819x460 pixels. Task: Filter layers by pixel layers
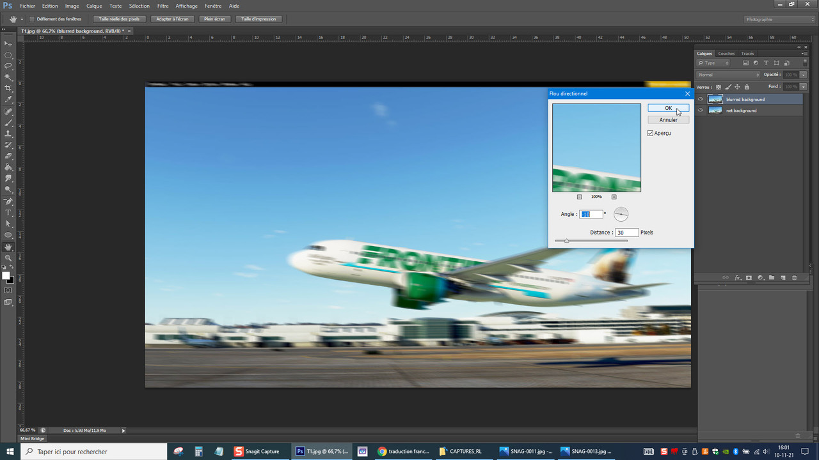coord(745,63)
